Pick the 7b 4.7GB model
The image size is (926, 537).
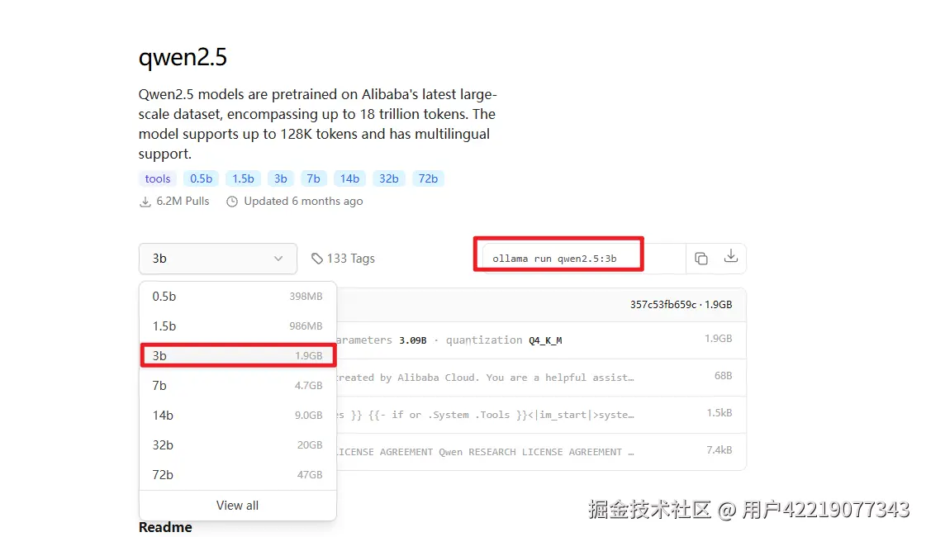[237, 386]
